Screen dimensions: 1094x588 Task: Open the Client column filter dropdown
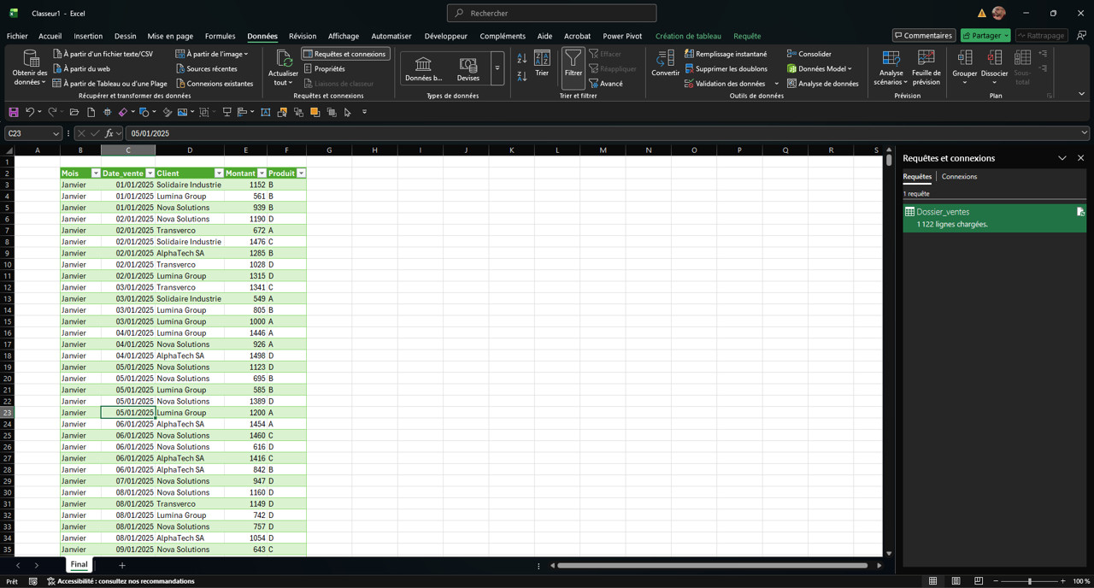point(219,173)
